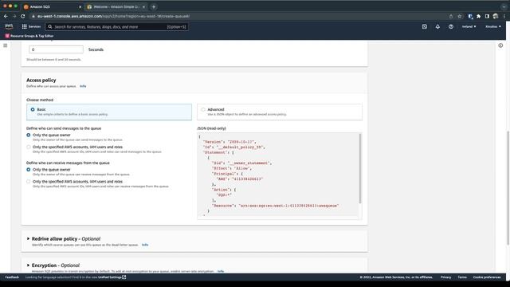Image resolution: width=510 pixels, height=287 pixels.
Task: Click Feedback in footer
Action: click(x=12, y=277)
